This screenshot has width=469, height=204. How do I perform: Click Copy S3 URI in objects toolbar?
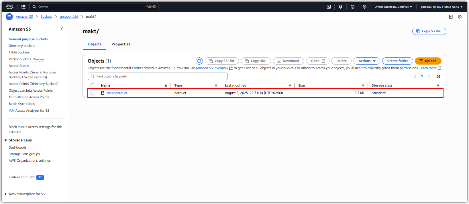pos(222,61)
